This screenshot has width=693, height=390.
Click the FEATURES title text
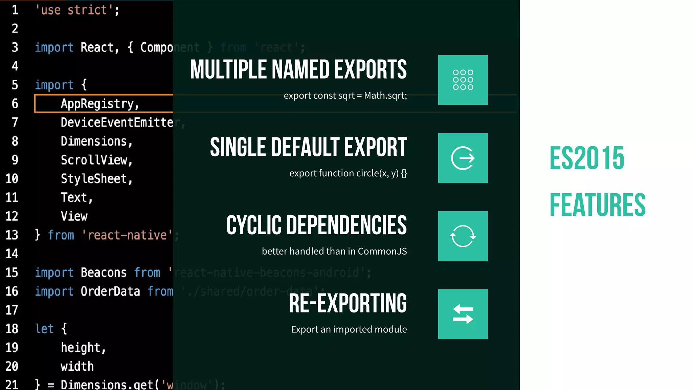coord(598,205)
